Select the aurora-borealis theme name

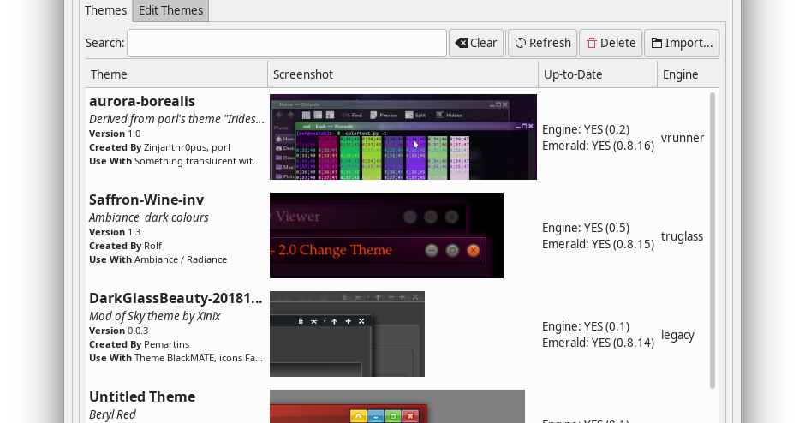point(141,101)
